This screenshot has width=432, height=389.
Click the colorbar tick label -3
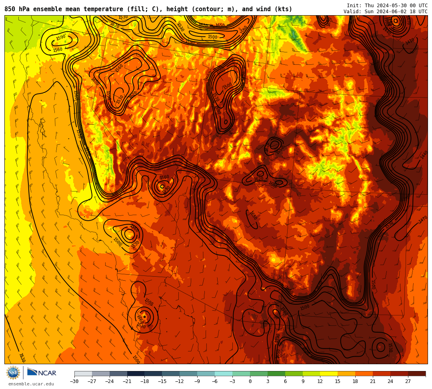[x=232, y=381]
